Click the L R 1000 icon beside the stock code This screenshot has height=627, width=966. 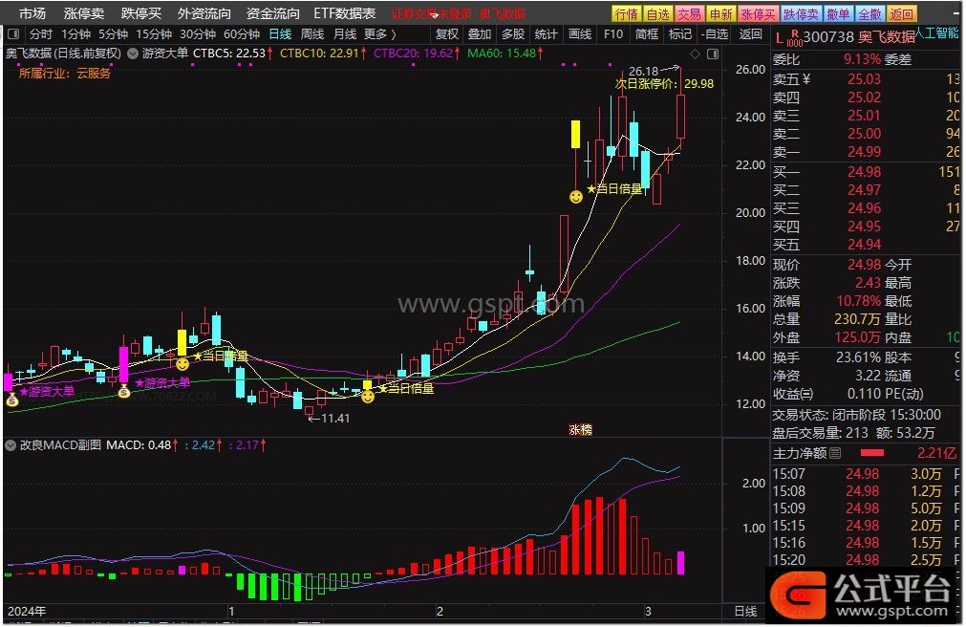[788, 38]
